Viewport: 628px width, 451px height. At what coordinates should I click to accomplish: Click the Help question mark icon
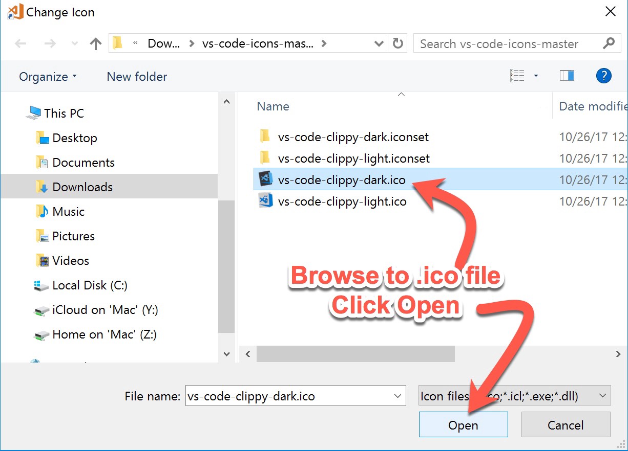pos(604,75)
